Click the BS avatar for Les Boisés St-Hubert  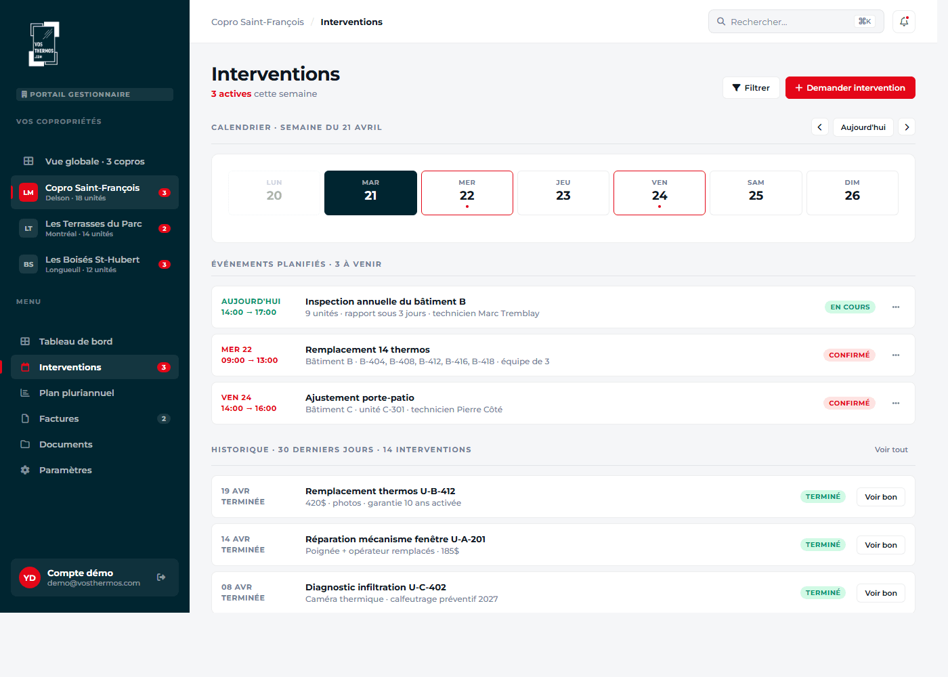[x=28, y=264]
